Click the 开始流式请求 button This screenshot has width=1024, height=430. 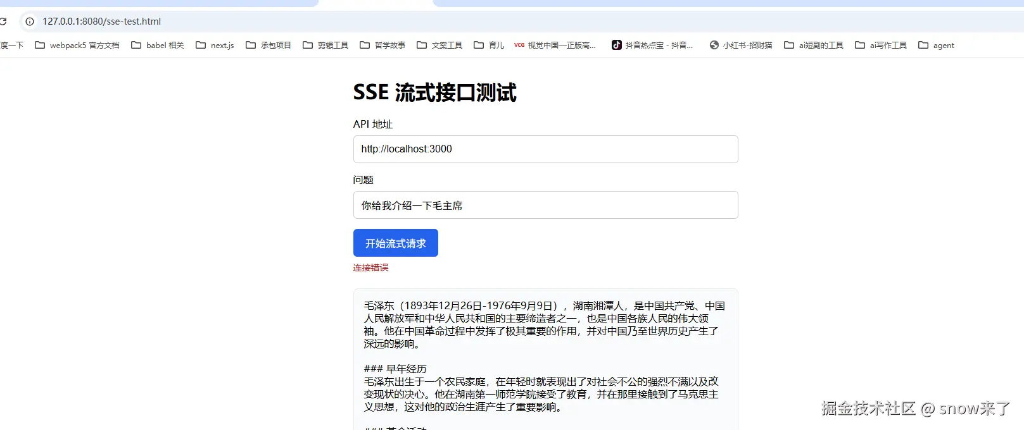[x=396, y=243]
